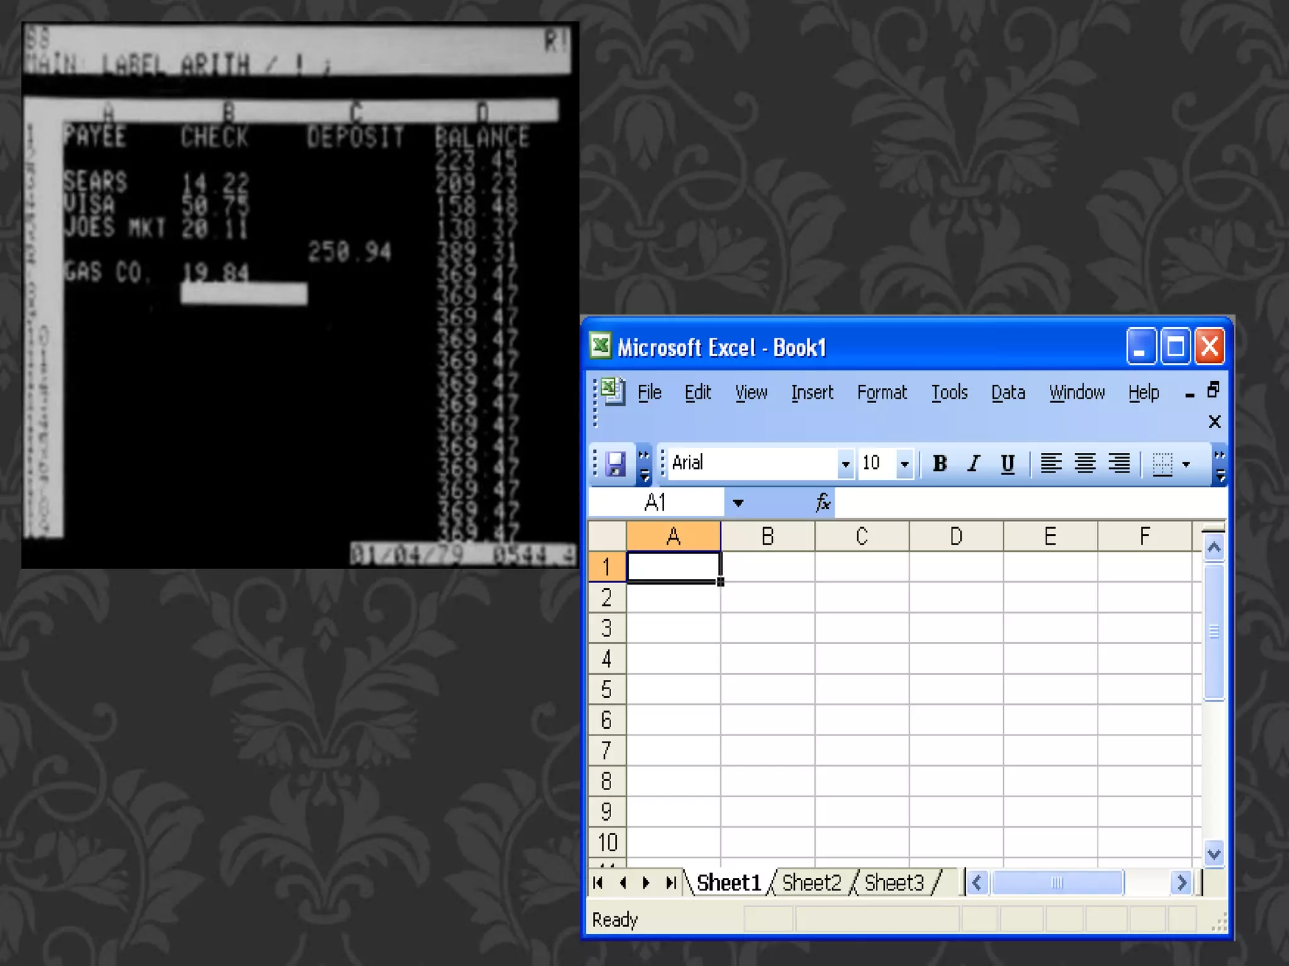Click the Excel workbook icon beside File
Viewport: 1289px width, 966px height.
click(612, 391)
